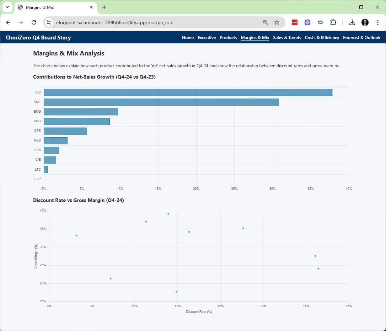Click the scatter point near 39% gross margin

tap(168, 214)
